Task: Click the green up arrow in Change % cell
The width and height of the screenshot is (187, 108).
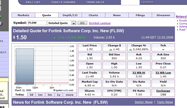Action: (x=130, y=50)
